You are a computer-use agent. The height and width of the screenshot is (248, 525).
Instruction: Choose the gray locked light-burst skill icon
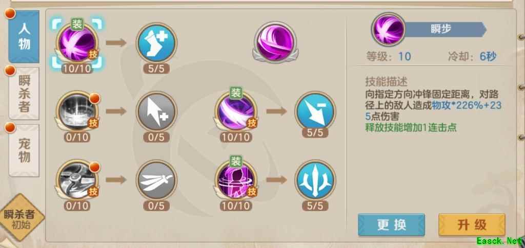(x=78, y=111)
